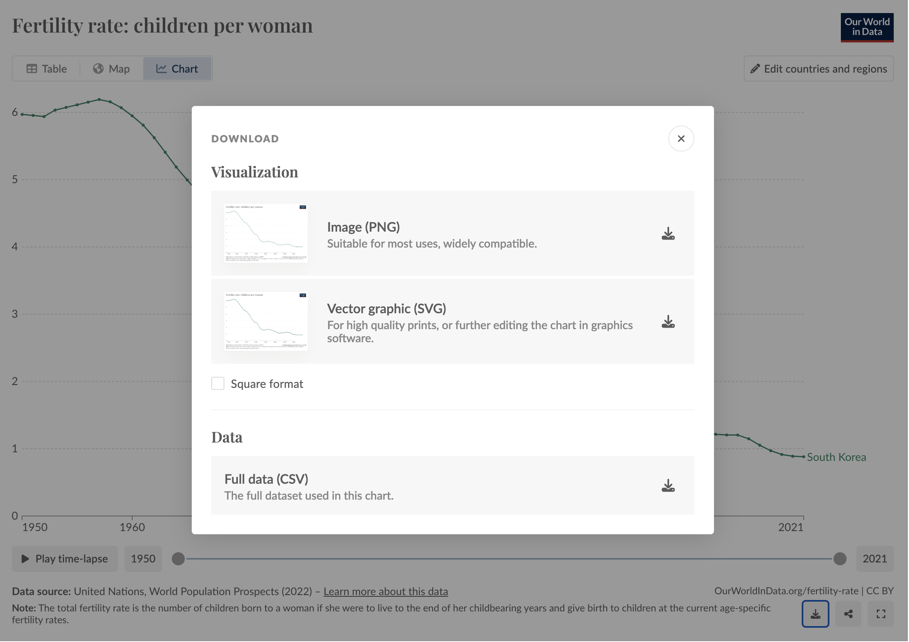Click the download full CSV data icon
Viewport: 909px width, 642px height.
pos(667,486)
